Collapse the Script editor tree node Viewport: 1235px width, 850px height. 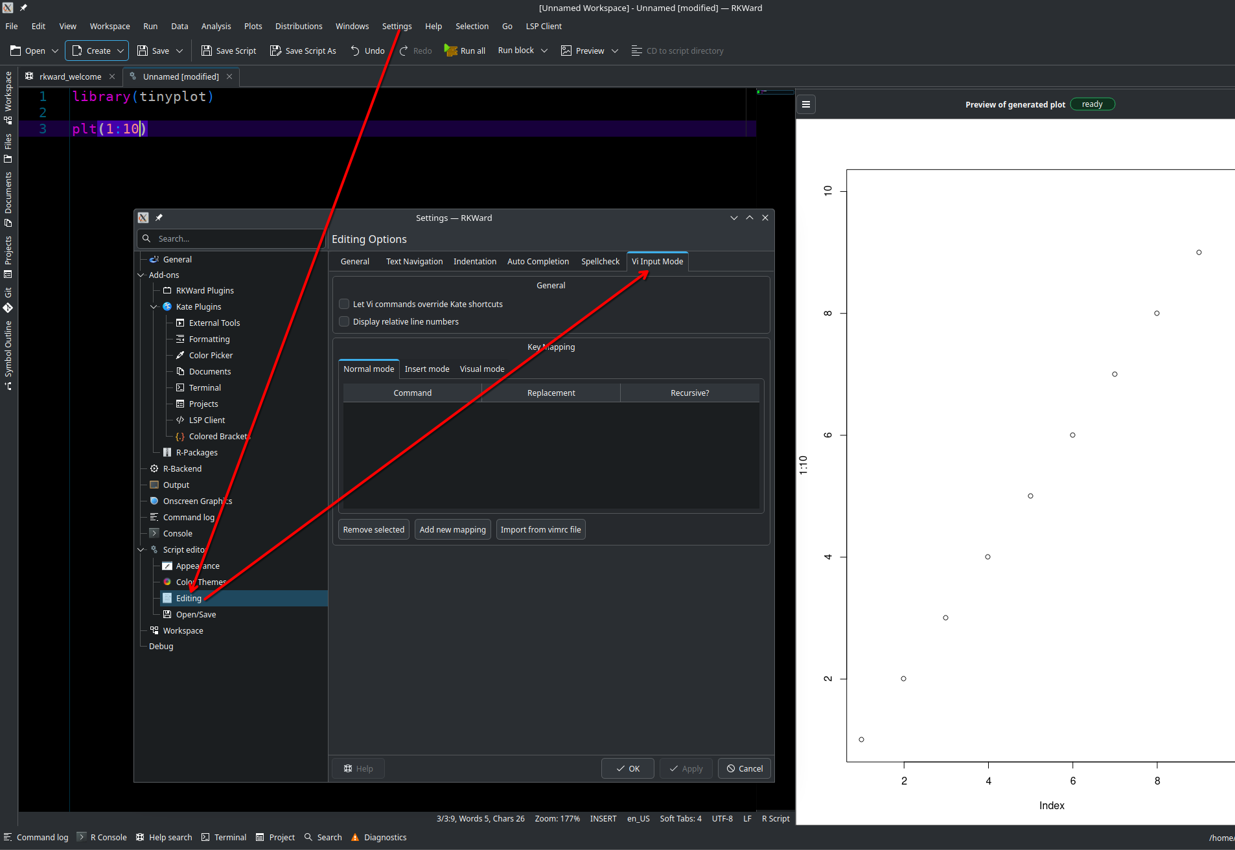click(141, 549)
